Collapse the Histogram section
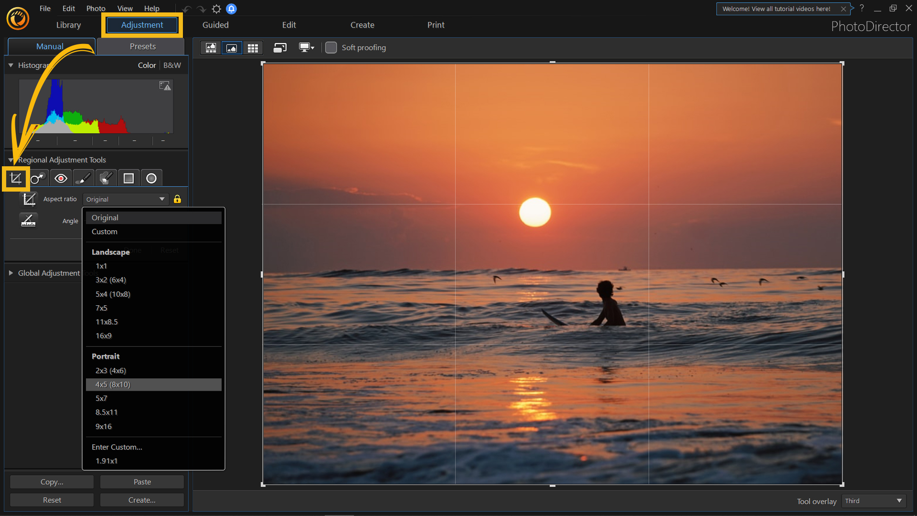The height and width of the screenshot is (516, 917). (11, 65)
